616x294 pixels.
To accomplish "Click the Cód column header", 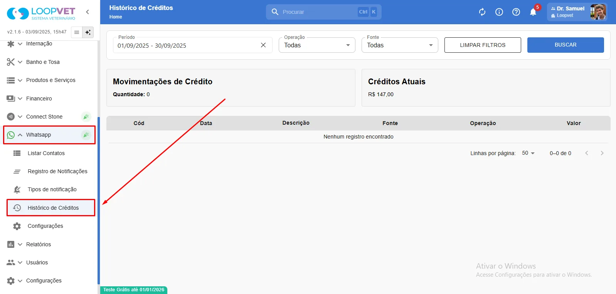I will [x=139, y=123].
